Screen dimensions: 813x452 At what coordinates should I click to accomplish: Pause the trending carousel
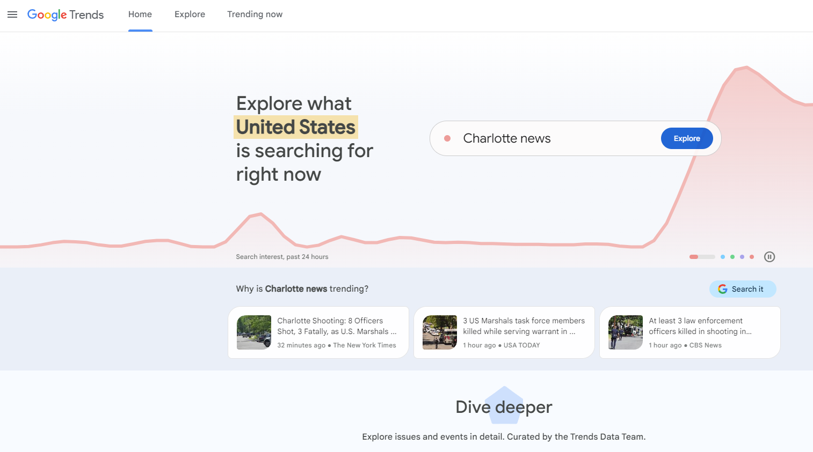(x=770, y=257)
